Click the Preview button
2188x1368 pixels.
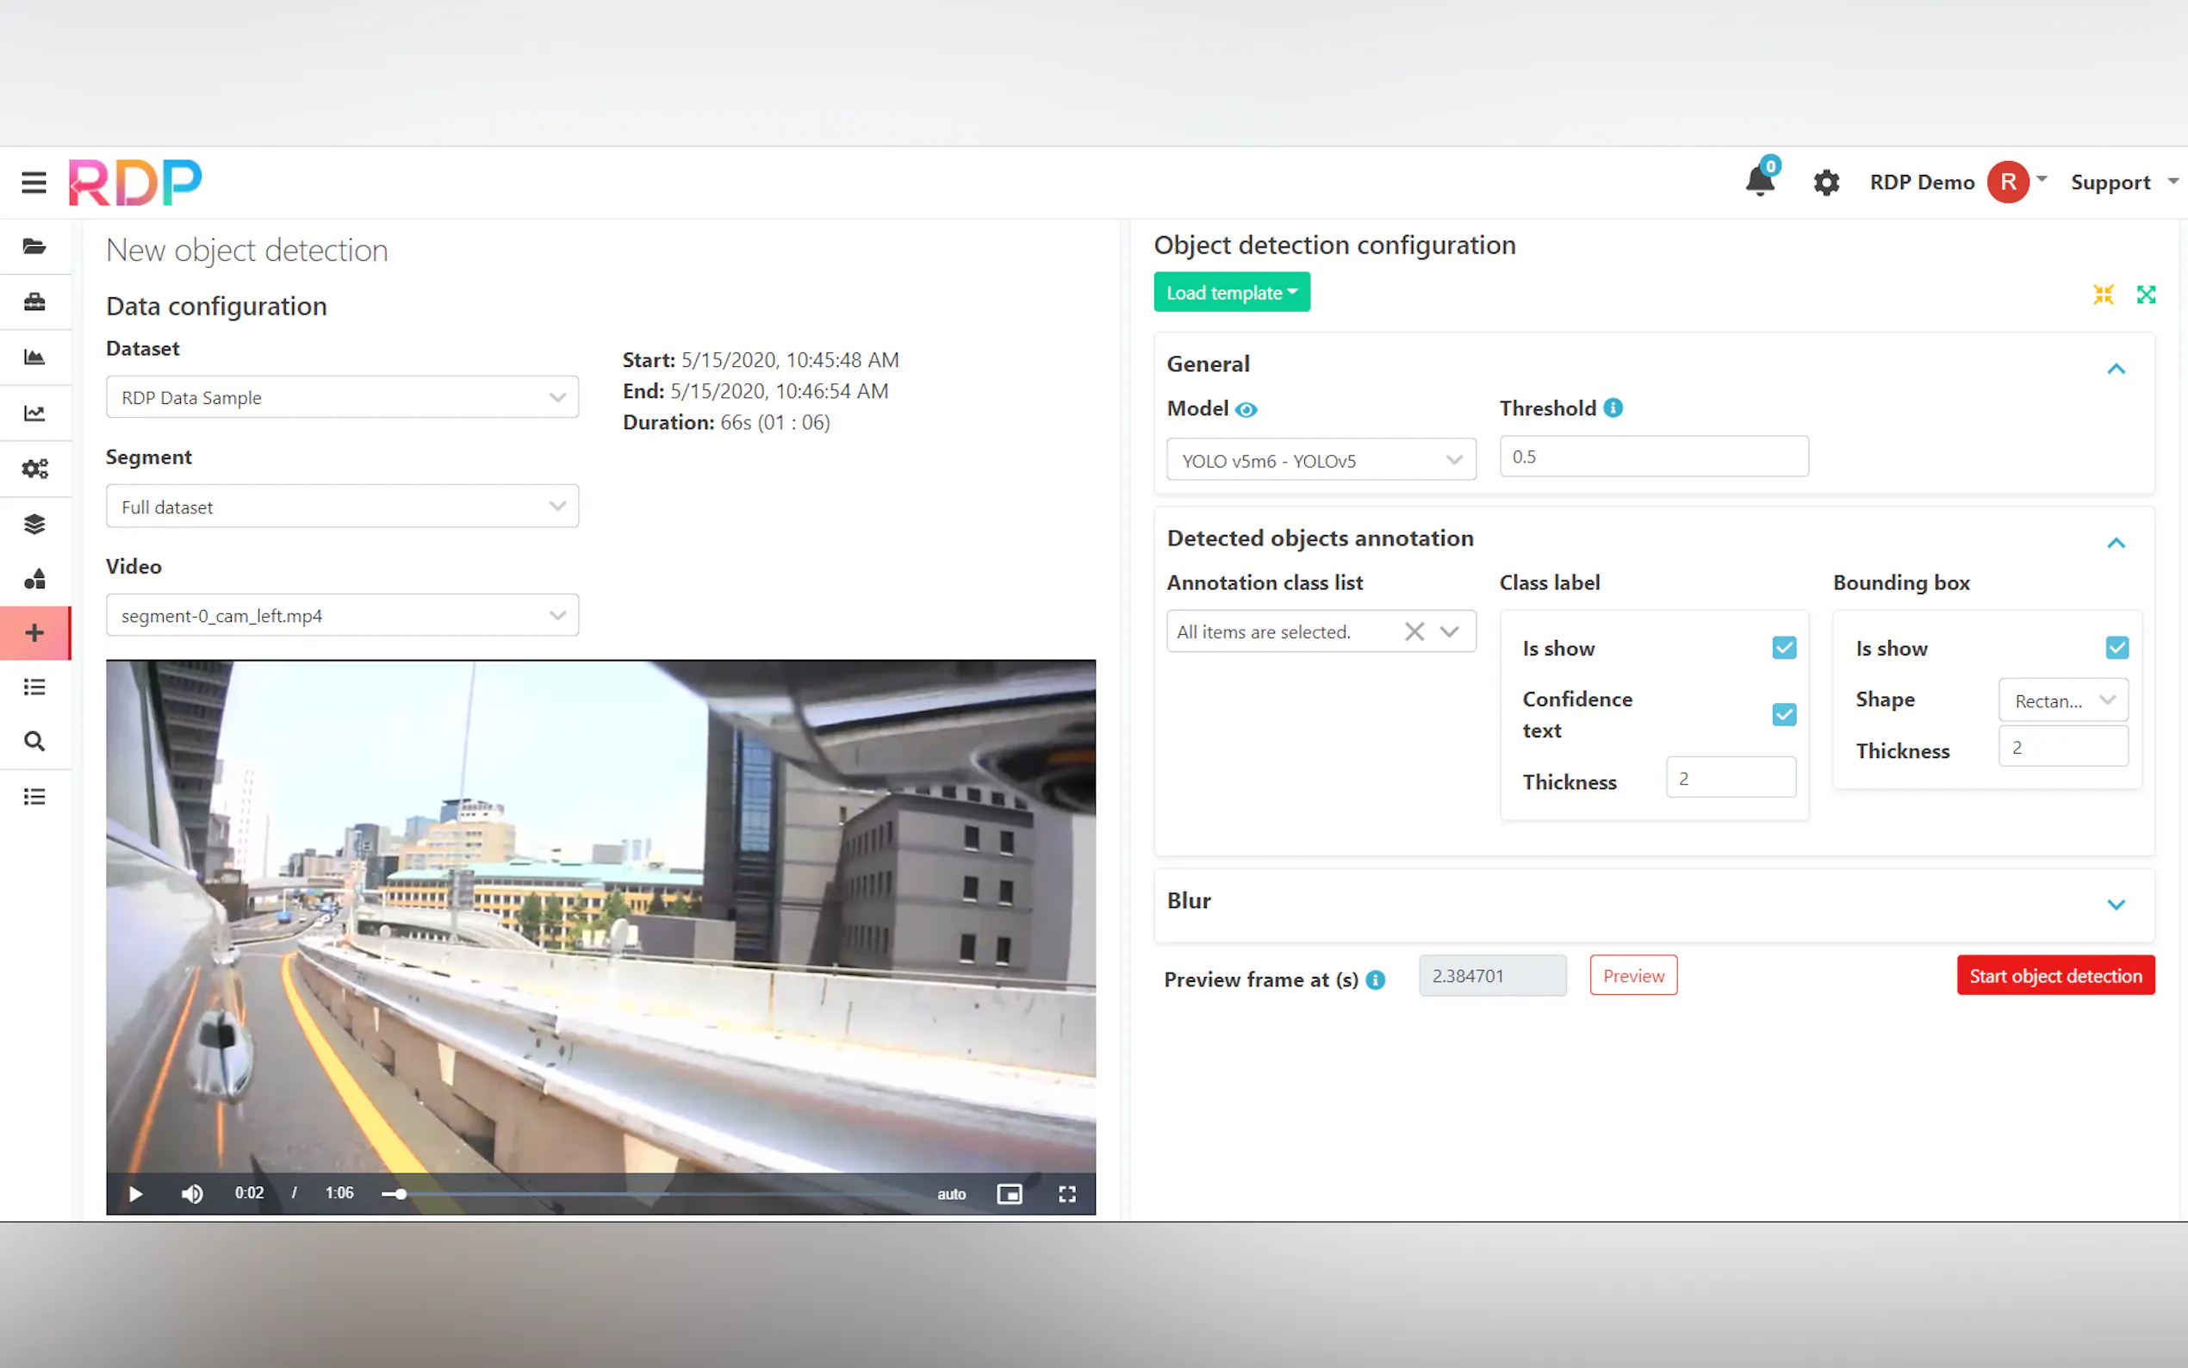(1632, 975)
